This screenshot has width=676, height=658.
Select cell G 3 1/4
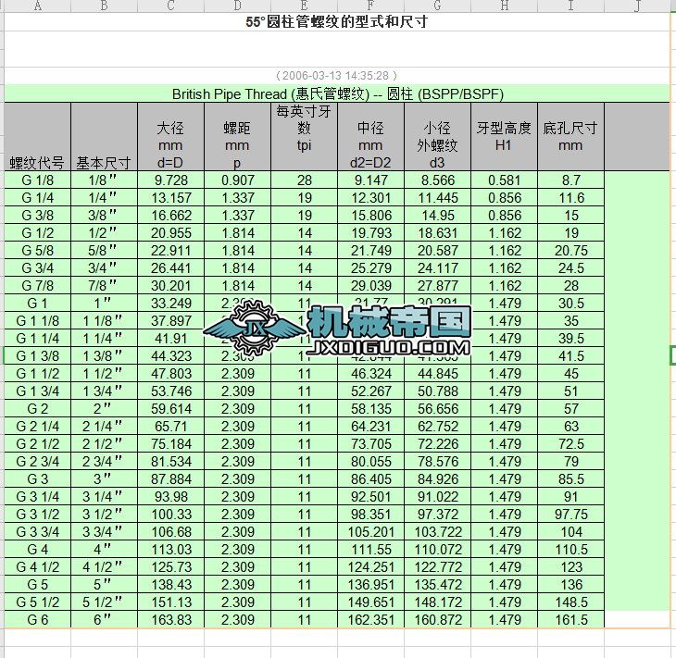pyautogui.click(x=38, y=496)
